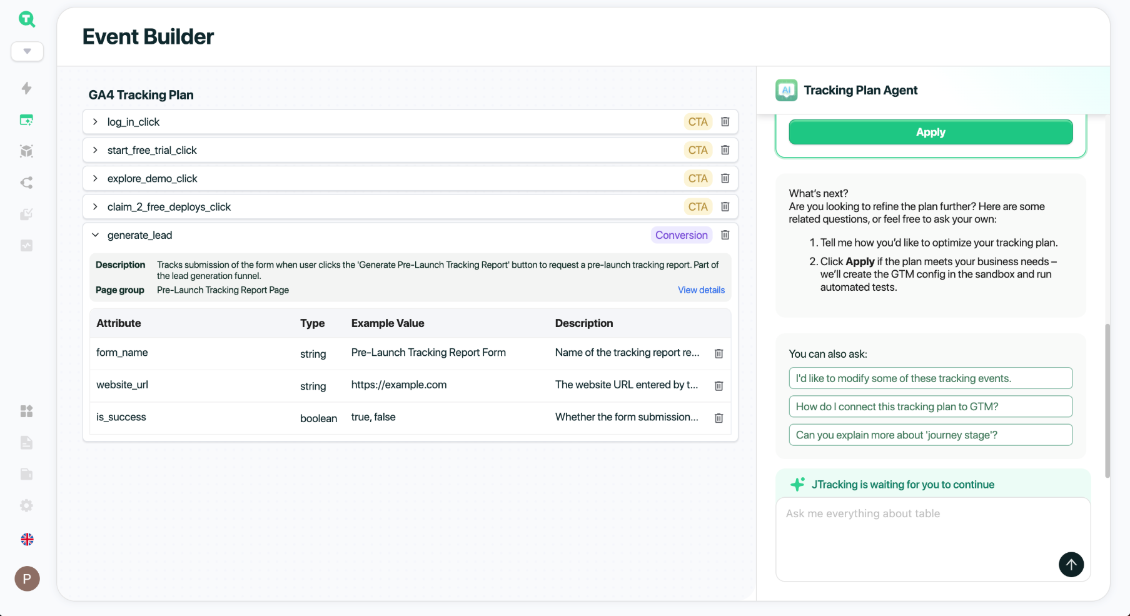Open the language selector flag icon
The width and height of the screenshot is (1130, 616).
point(27,539)
